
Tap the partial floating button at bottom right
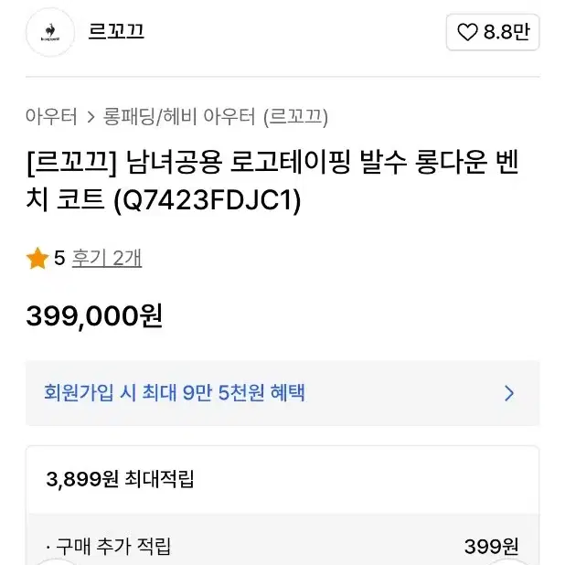[508, 561]
